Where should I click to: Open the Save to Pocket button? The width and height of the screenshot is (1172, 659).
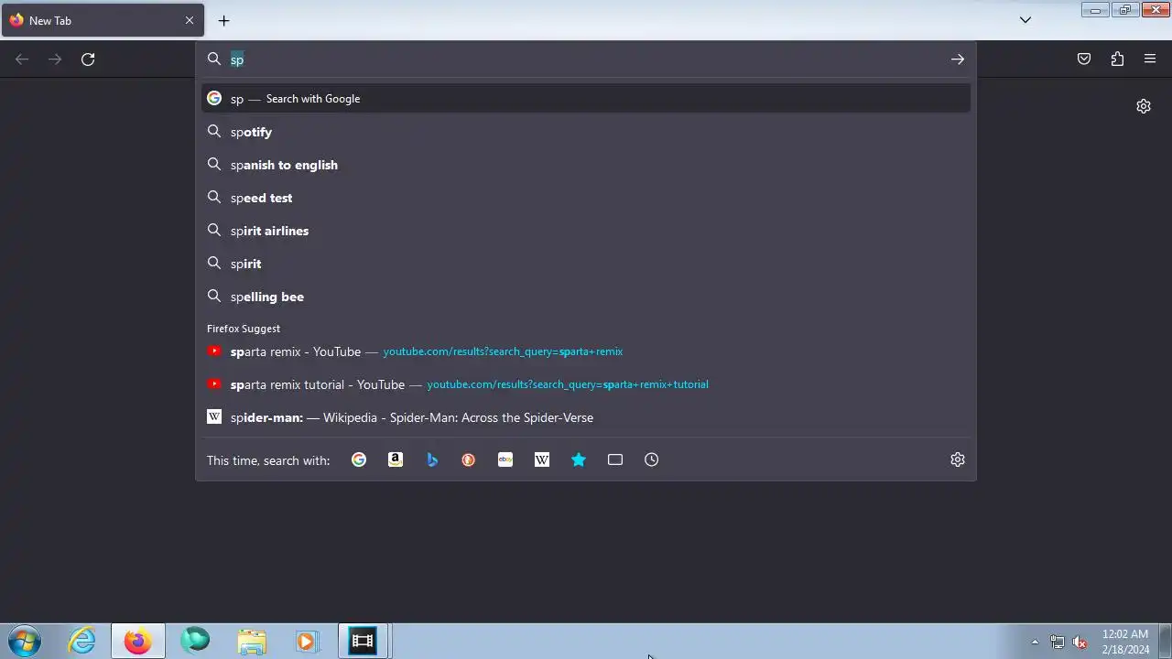pos(1084,59)
